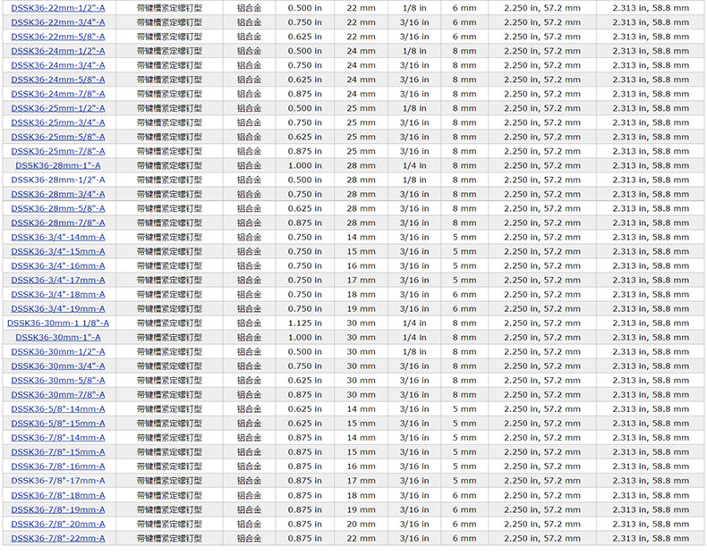Select the DSSK36-24mm-7/8"-A link
The image size is (707, 555).
[58, 94]
